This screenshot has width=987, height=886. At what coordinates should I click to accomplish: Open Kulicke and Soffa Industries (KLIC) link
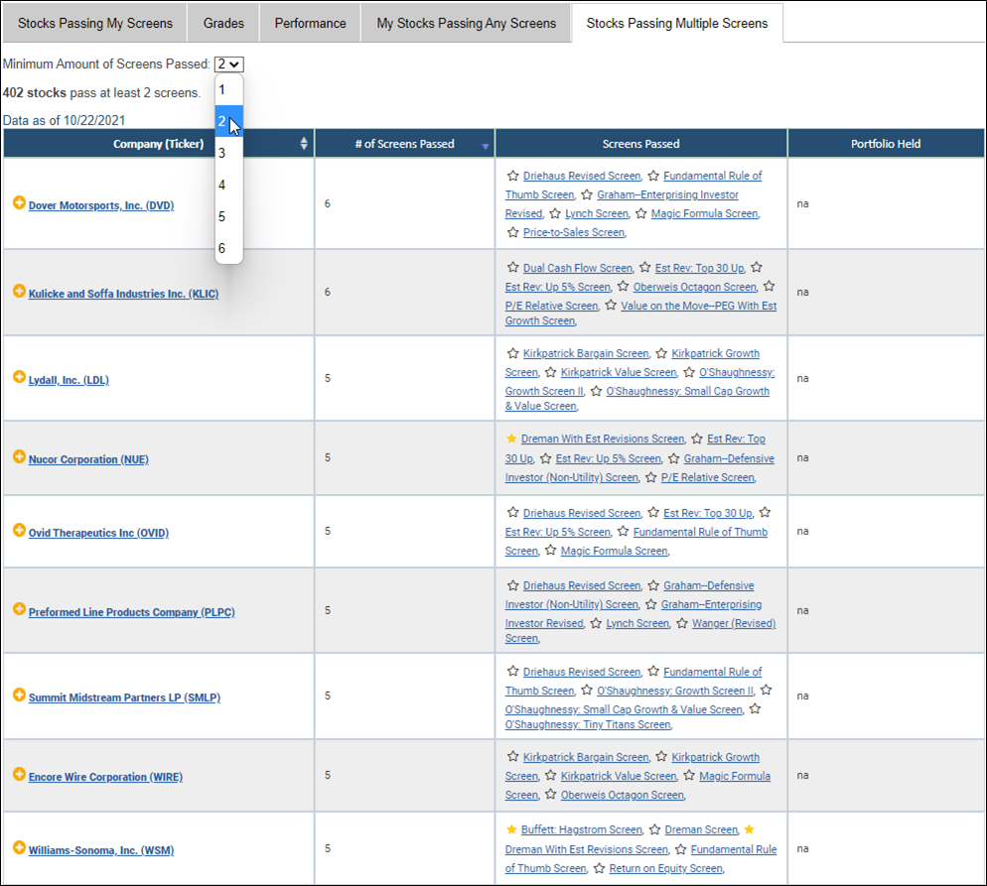coord(123,294)
